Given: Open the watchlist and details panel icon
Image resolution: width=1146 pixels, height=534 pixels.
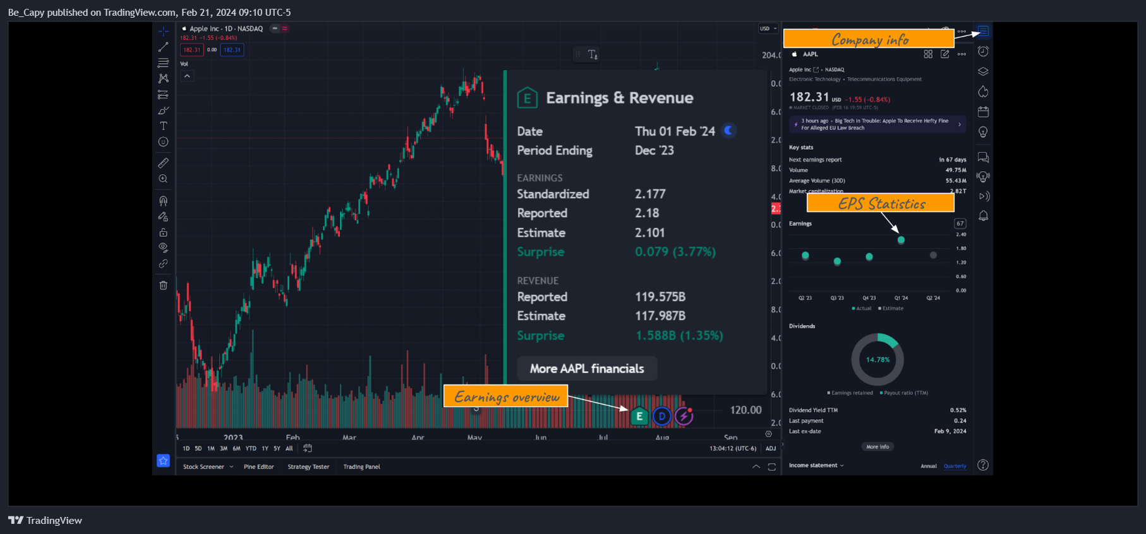Looking at the screenshot, I should click(983, 31).
